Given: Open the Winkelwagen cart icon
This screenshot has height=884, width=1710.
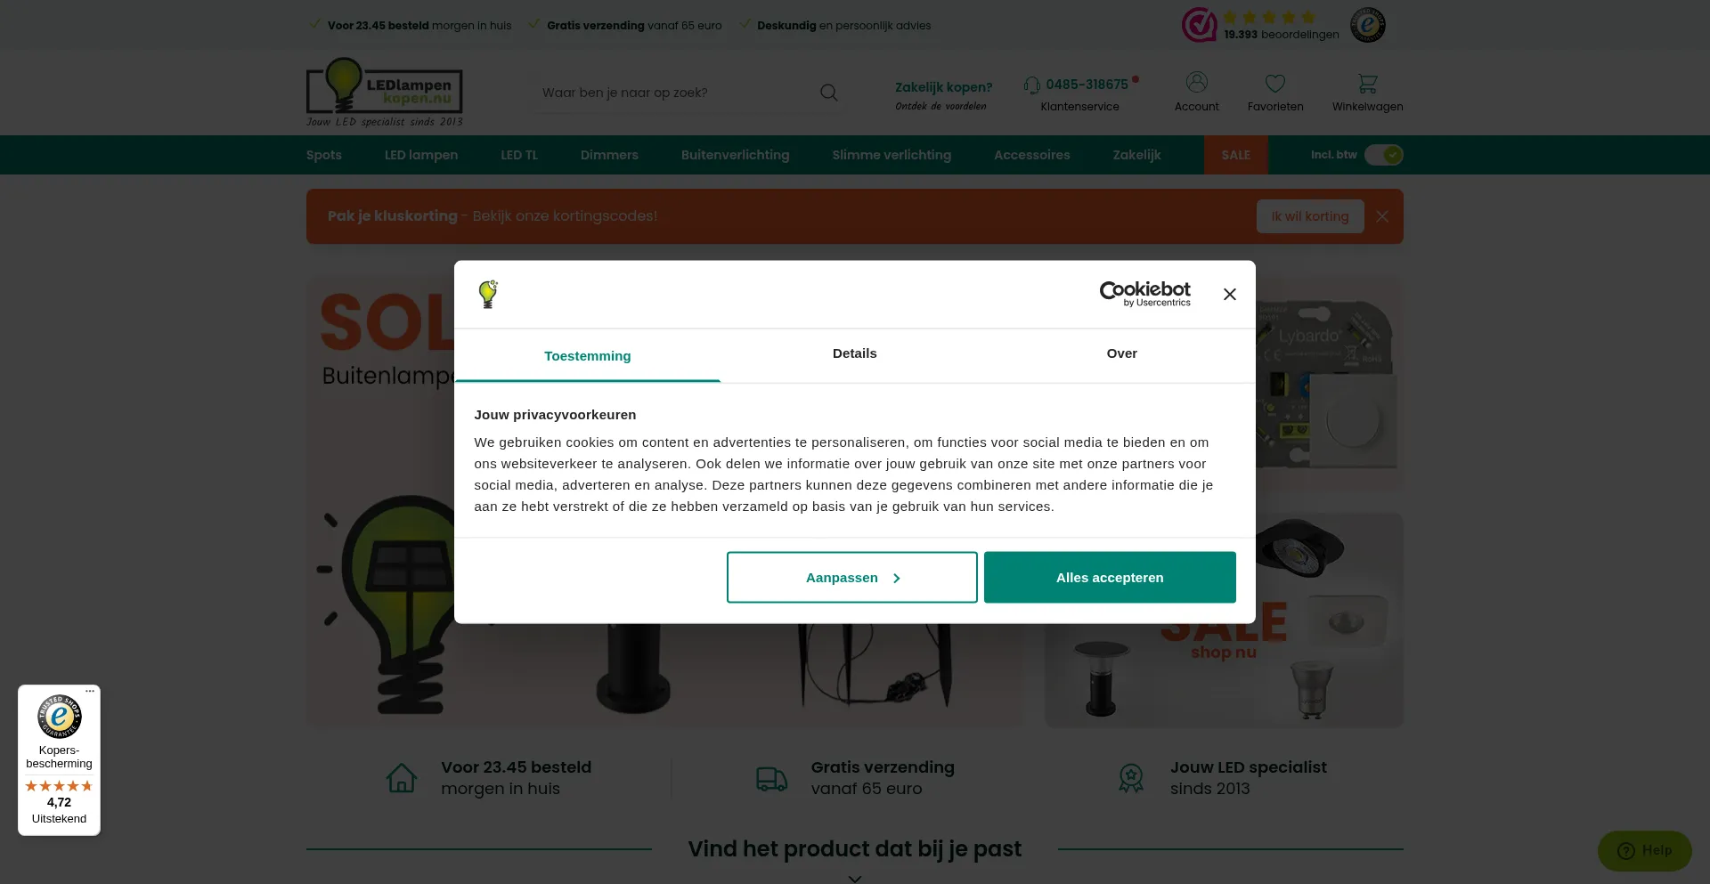Looking at the screenshot, I should [1367, 84].
